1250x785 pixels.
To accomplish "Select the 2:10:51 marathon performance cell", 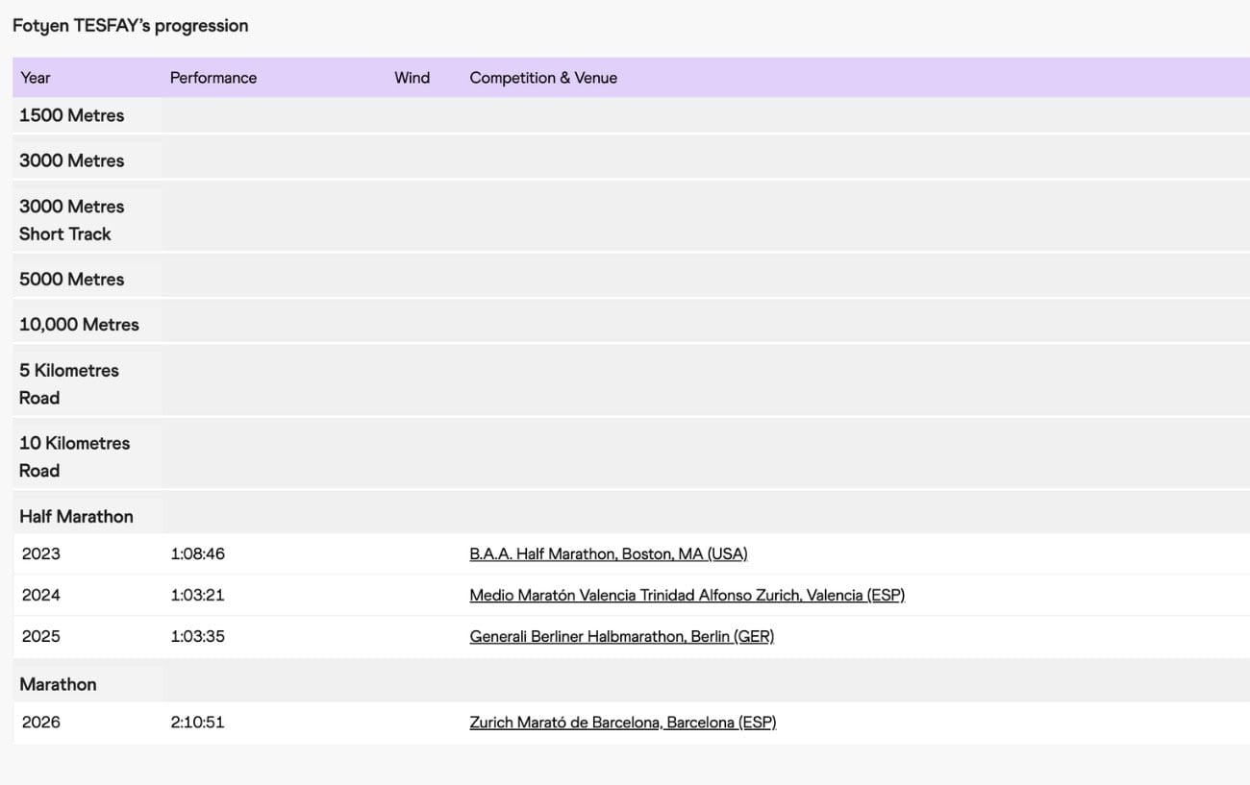I will pyautogui.click(x=196, y=722).
